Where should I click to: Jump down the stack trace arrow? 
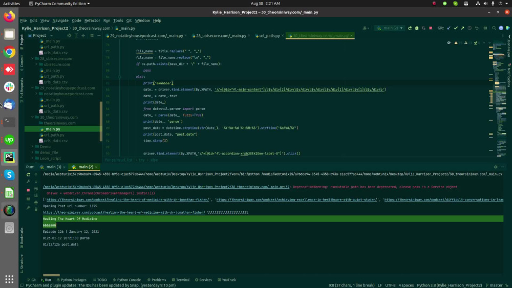coord(36,182)
